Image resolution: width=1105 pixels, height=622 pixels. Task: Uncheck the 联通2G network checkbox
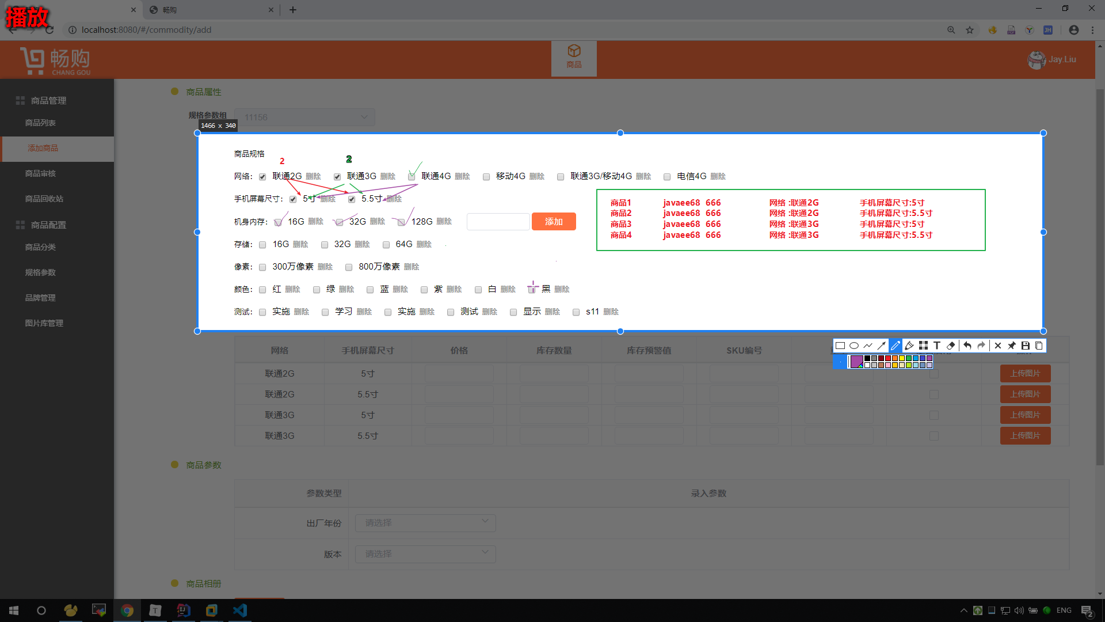point(262,177)
